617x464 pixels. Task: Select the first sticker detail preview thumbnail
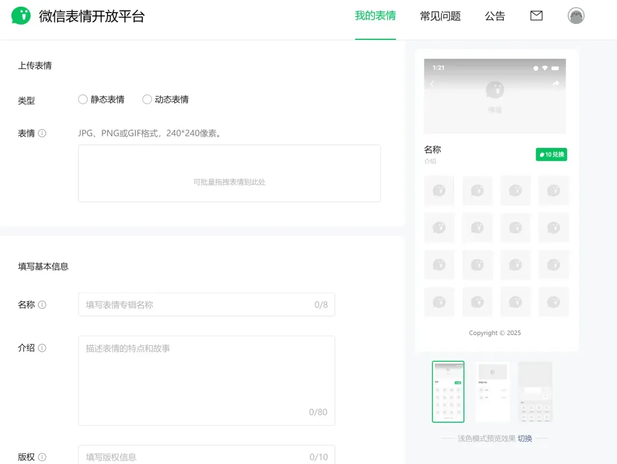pos(448,392)
